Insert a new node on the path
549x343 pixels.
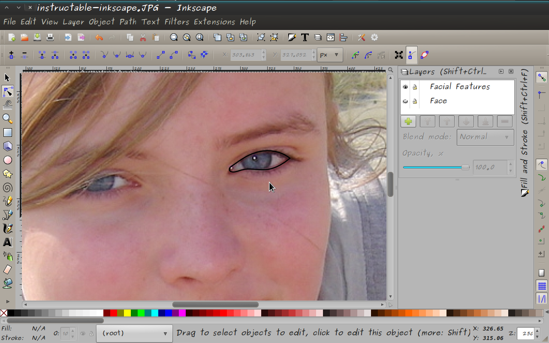pyautogui.click(x=11, y=55)
